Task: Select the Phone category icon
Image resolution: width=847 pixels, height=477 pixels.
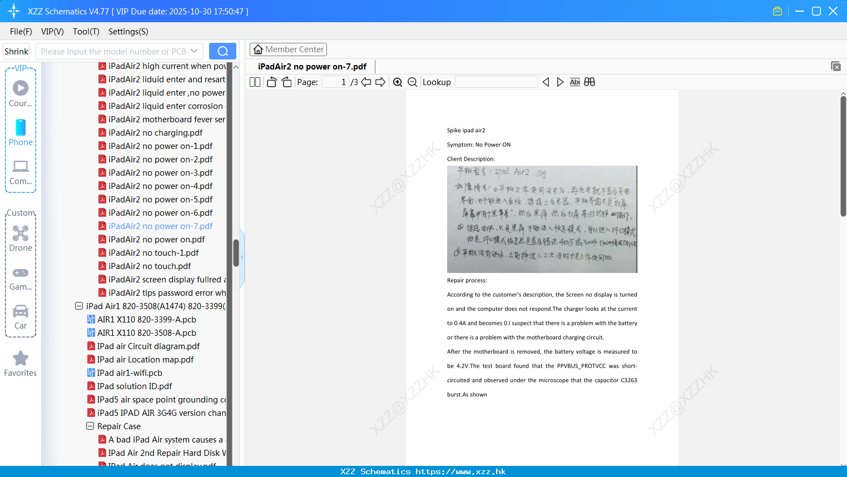Action: [x=21, y=133]
